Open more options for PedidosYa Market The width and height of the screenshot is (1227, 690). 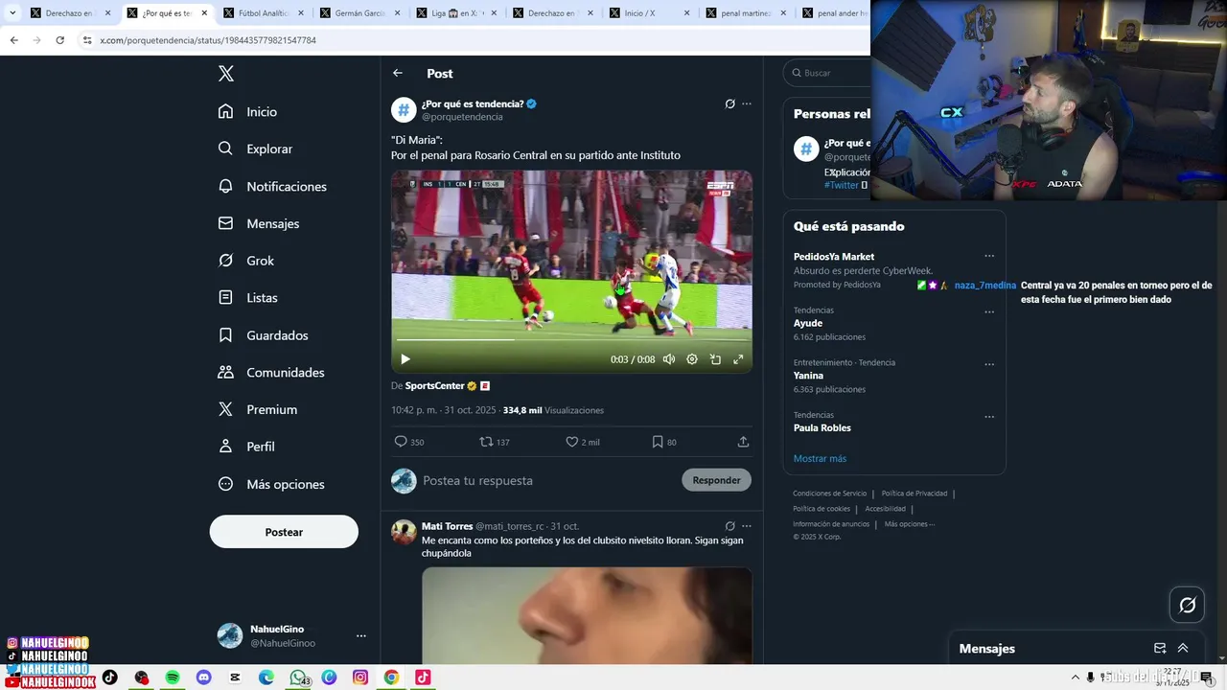click(x=989, y=256)
